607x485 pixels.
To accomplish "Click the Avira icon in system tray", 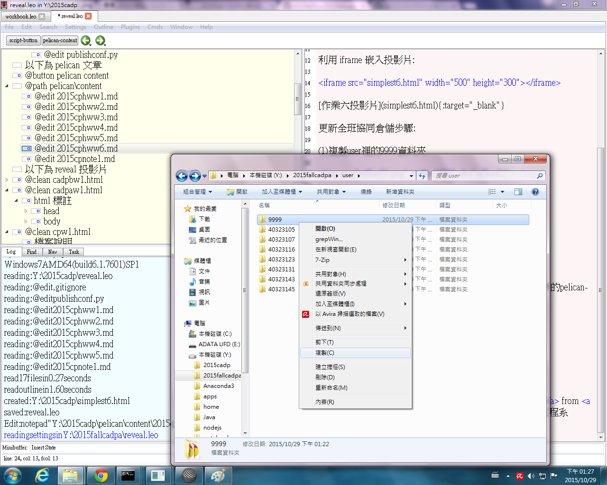I will 520,476.
